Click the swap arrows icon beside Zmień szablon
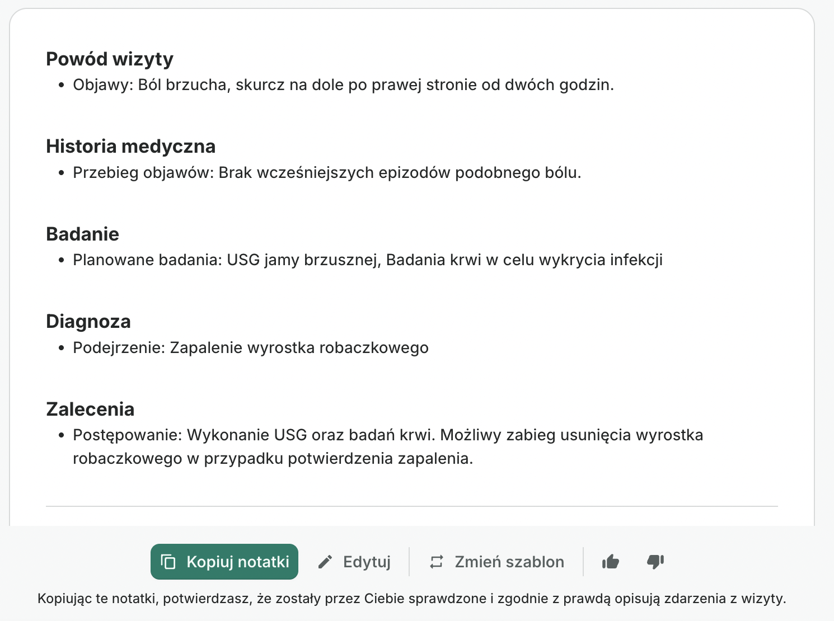Viewport: 834px width, 621px height. click(437, 561)
